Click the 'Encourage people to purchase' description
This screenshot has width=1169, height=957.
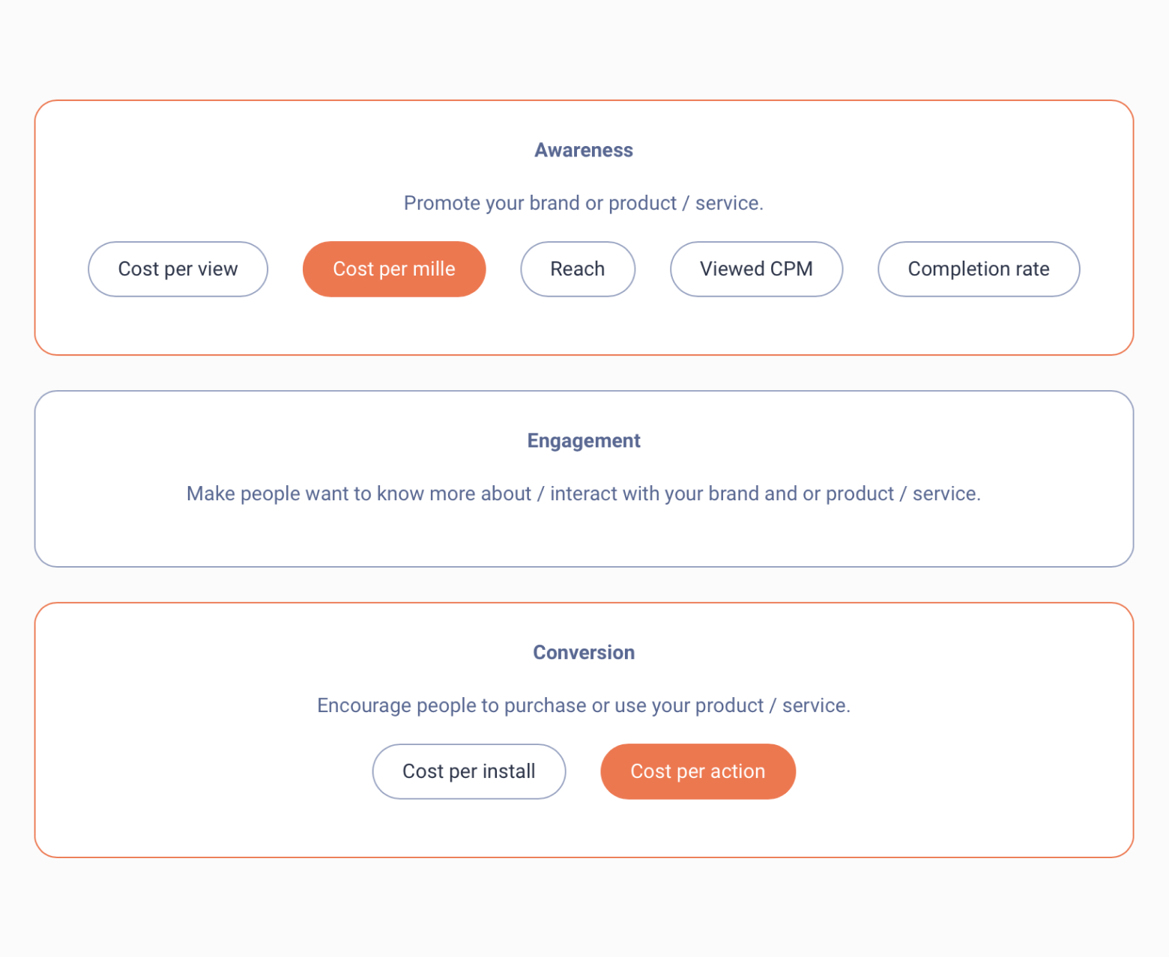click(x=584, y=705)
